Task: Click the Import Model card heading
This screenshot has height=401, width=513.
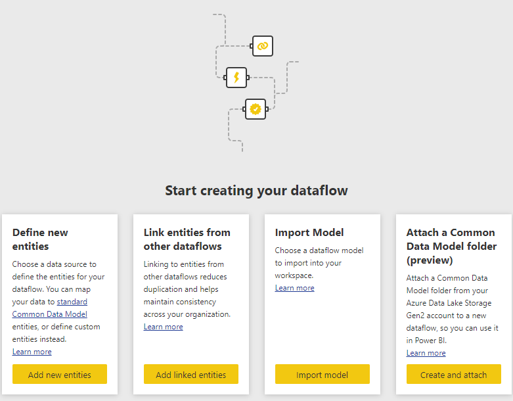Action: tap(309, 232)
